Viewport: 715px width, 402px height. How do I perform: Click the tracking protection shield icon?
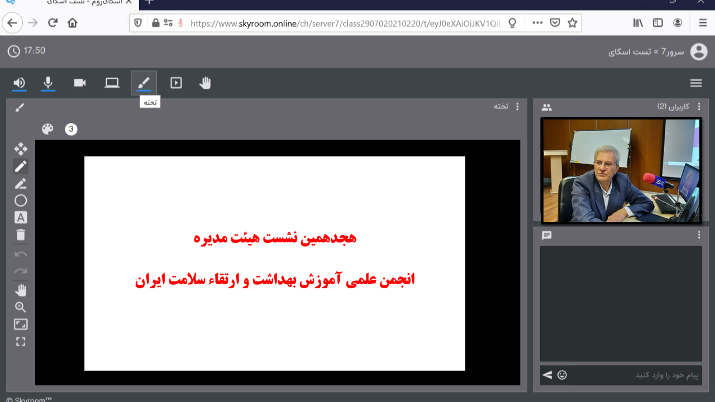point(139,23)
